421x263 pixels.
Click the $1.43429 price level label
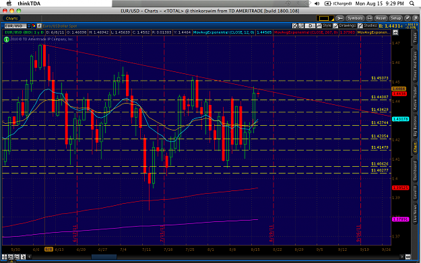[380, 110]
